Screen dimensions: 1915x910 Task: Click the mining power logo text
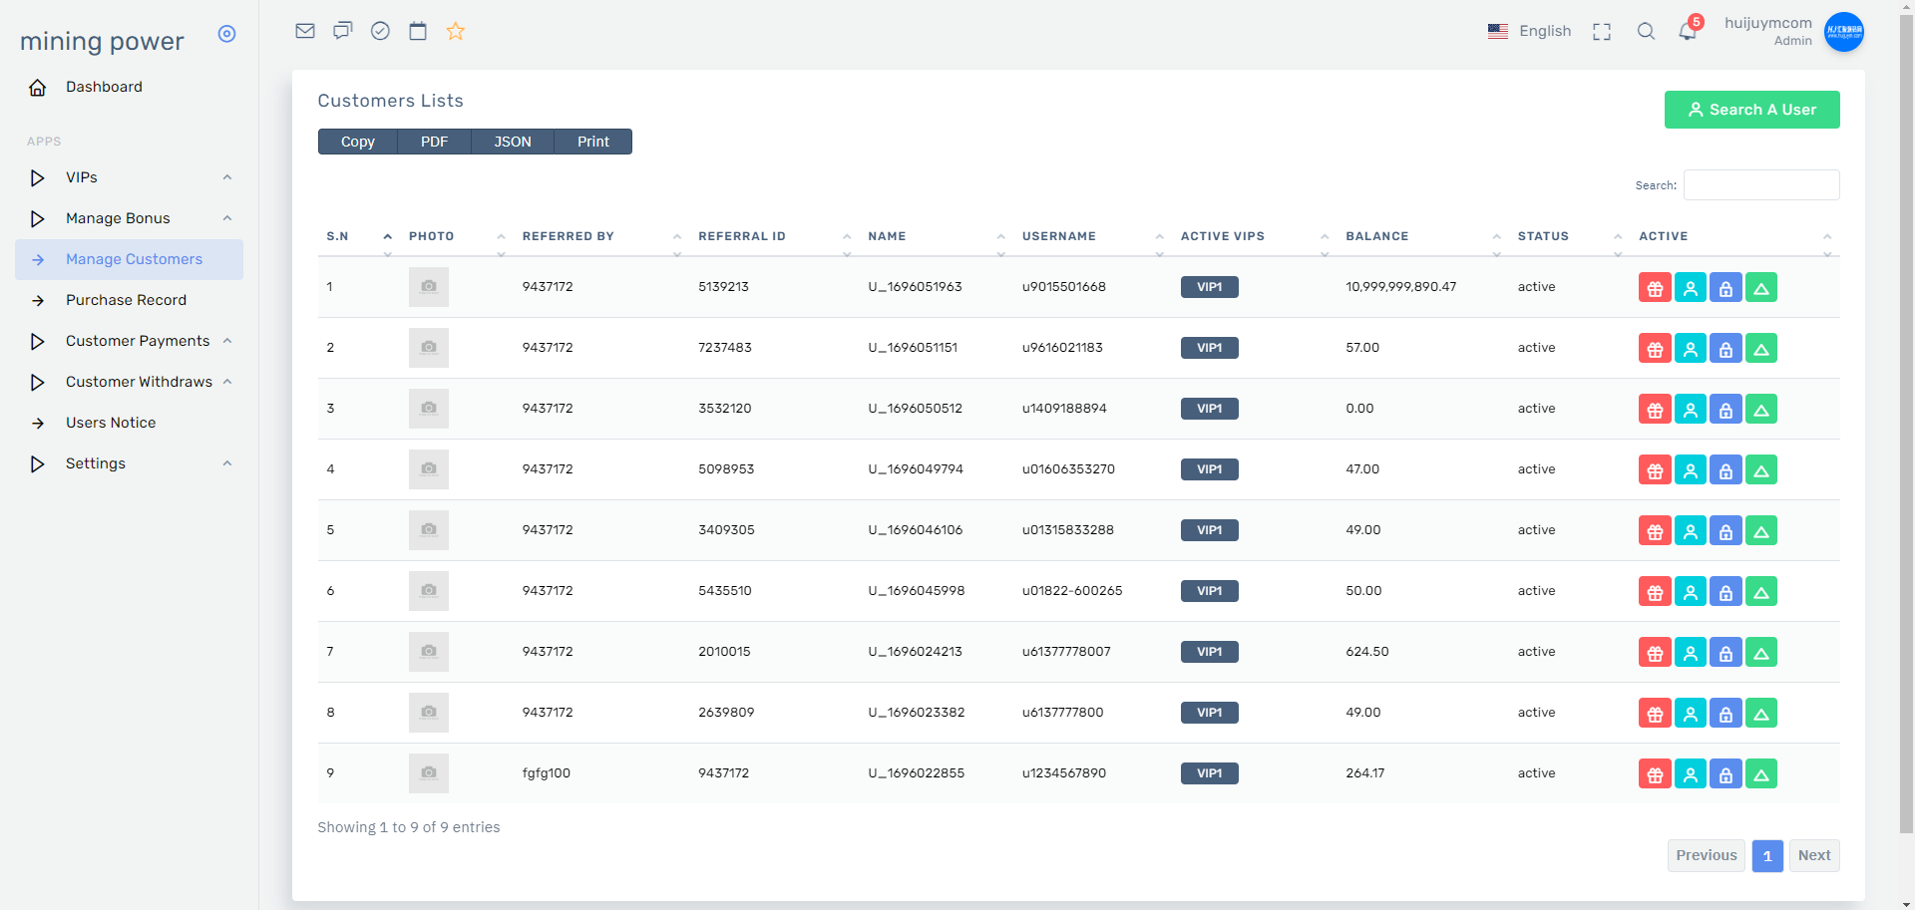coord(102,41)
